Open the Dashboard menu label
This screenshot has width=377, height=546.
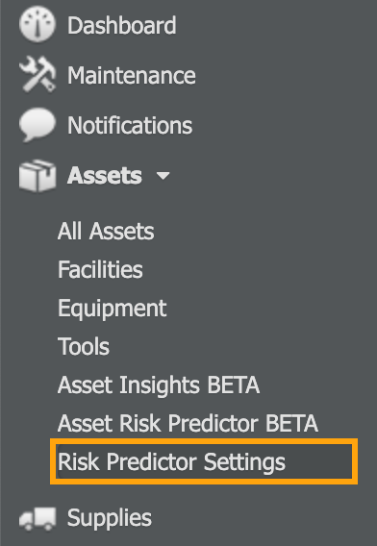click(121, 25)
